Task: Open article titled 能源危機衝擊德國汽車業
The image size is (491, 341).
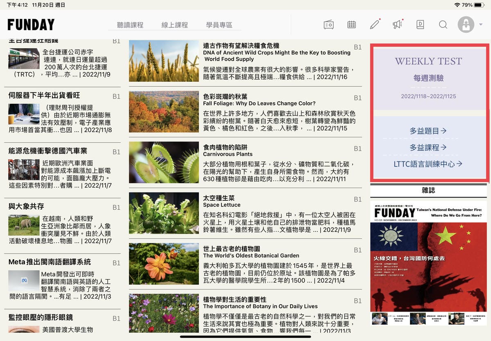Action: pos(47,151)
